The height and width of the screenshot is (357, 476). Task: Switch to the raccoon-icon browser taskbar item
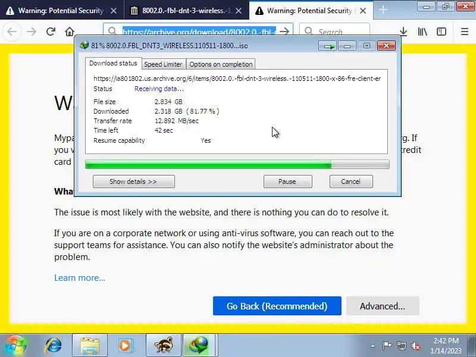pos(163,346)
